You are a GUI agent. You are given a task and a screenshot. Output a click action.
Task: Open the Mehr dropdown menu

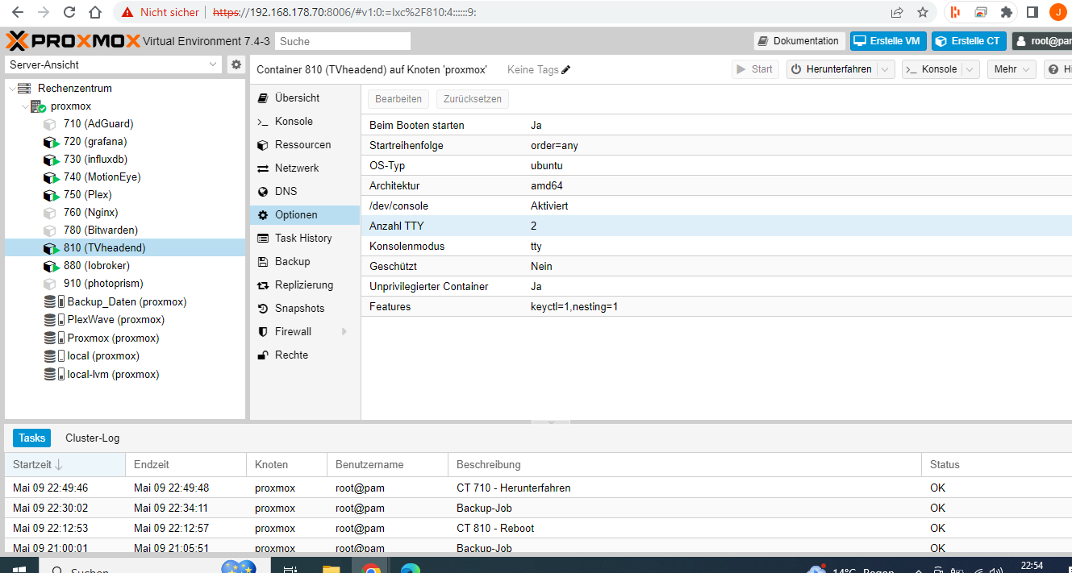(1012, 69)
